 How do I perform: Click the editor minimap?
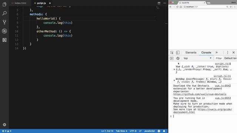(x=158, y=7)
